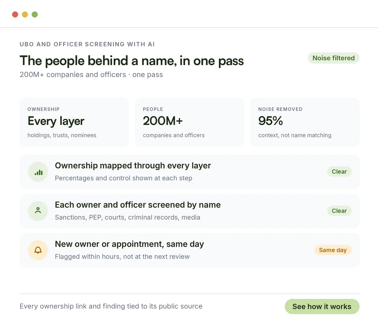Click 'companies and officers' under 200M+ value

tap(173, 135)
